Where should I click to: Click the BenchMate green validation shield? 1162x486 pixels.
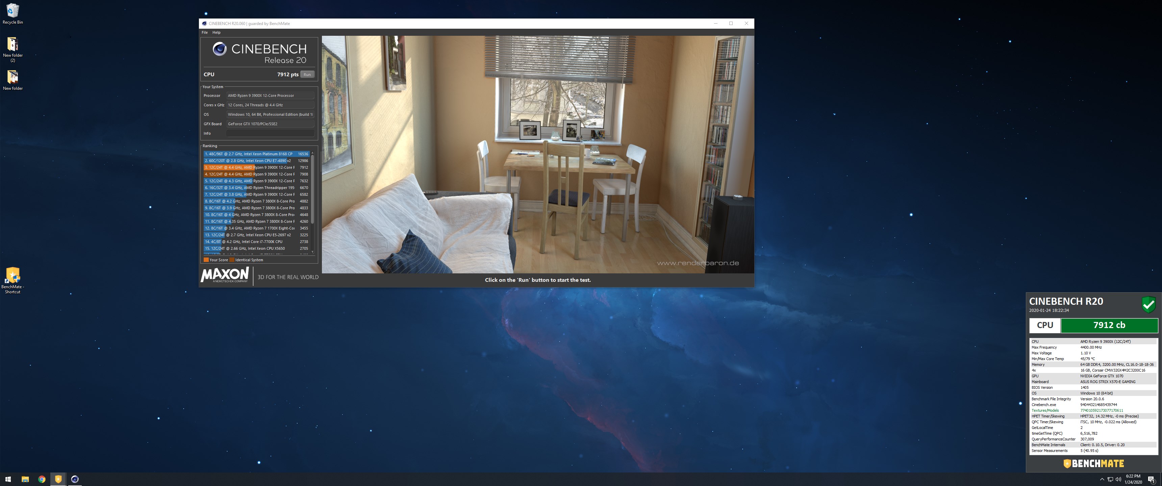click(x=1148, y=305)
